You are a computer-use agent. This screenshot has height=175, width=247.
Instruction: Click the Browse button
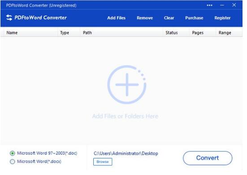point(103,162)
